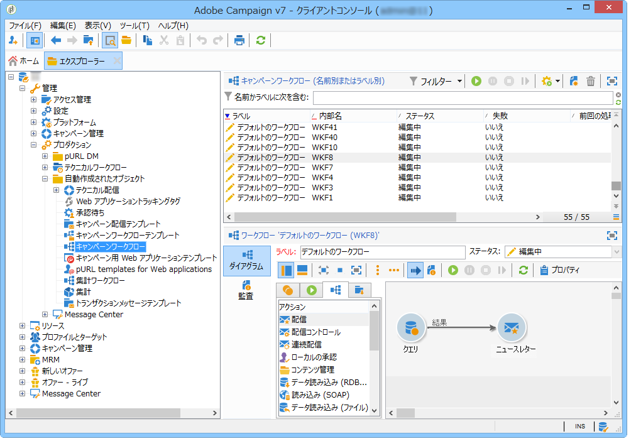Open the 編集(E) menu

(x=63, y=26)
